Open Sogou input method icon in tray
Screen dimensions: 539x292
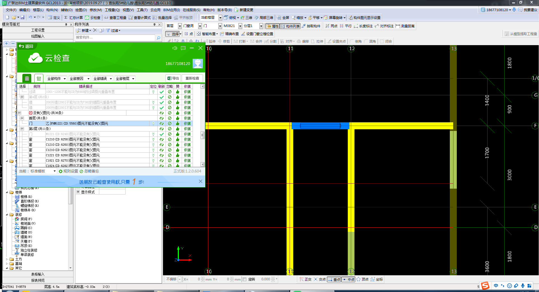(485, 286)
